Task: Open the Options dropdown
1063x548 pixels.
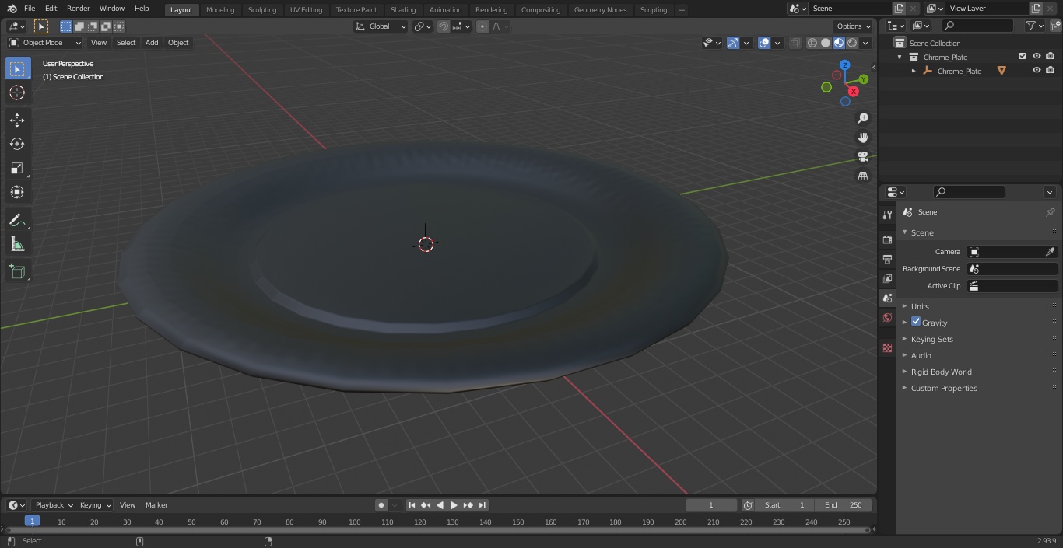Action: point(853,26)
